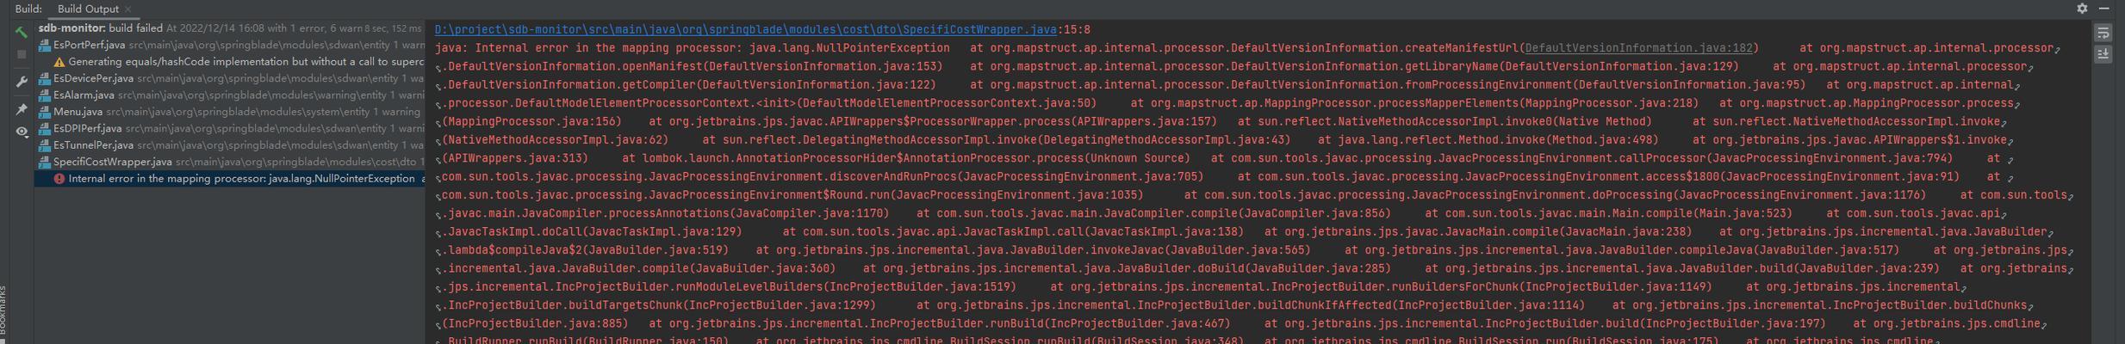Select Menu.java in build tree
This screenshot has height=344, width=2125.
(x=230, y=112)
